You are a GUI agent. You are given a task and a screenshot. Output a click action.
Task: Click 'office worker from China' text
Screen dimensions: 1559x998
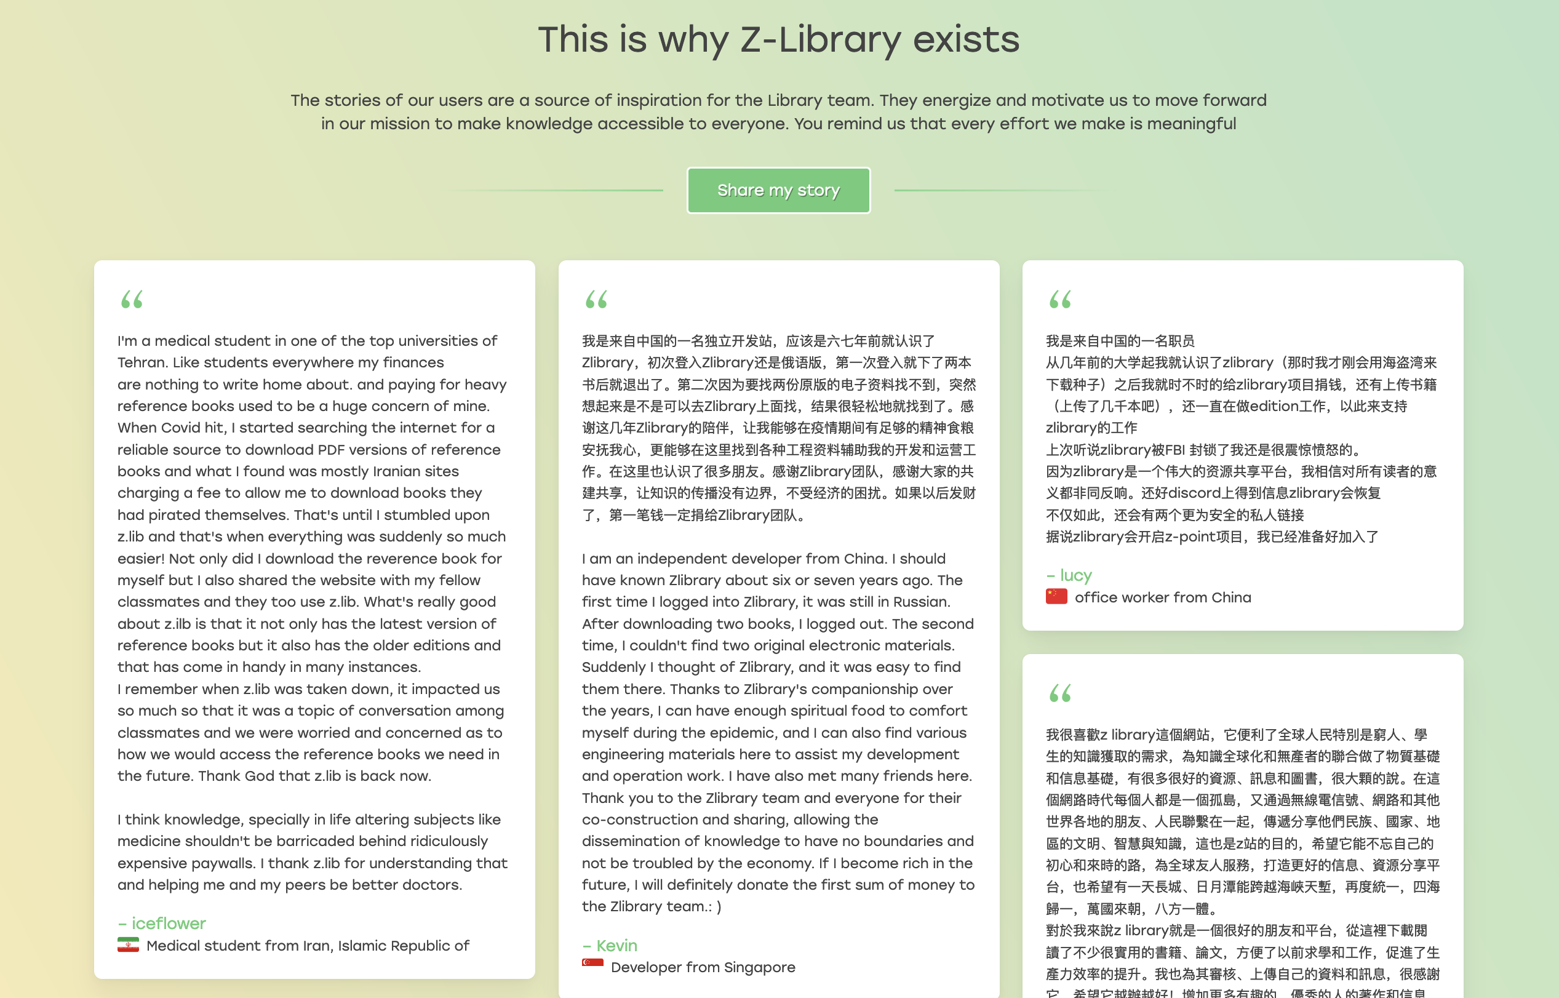[1163, 597]
